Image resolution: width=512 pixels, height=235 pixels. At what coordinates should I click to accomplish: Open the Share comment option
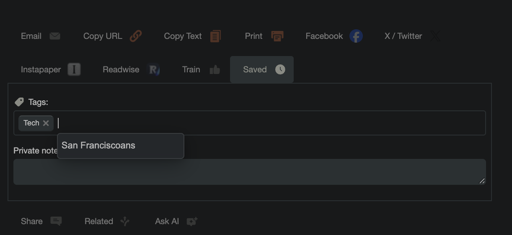point(41,221)
